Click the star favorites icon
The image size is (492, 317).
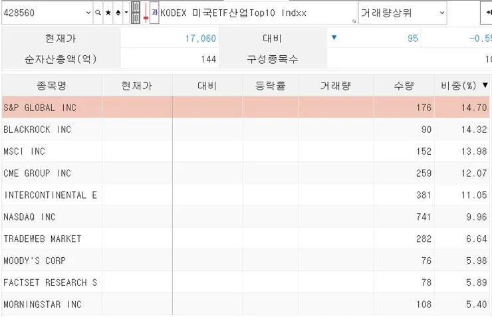(x=108, y=13)
